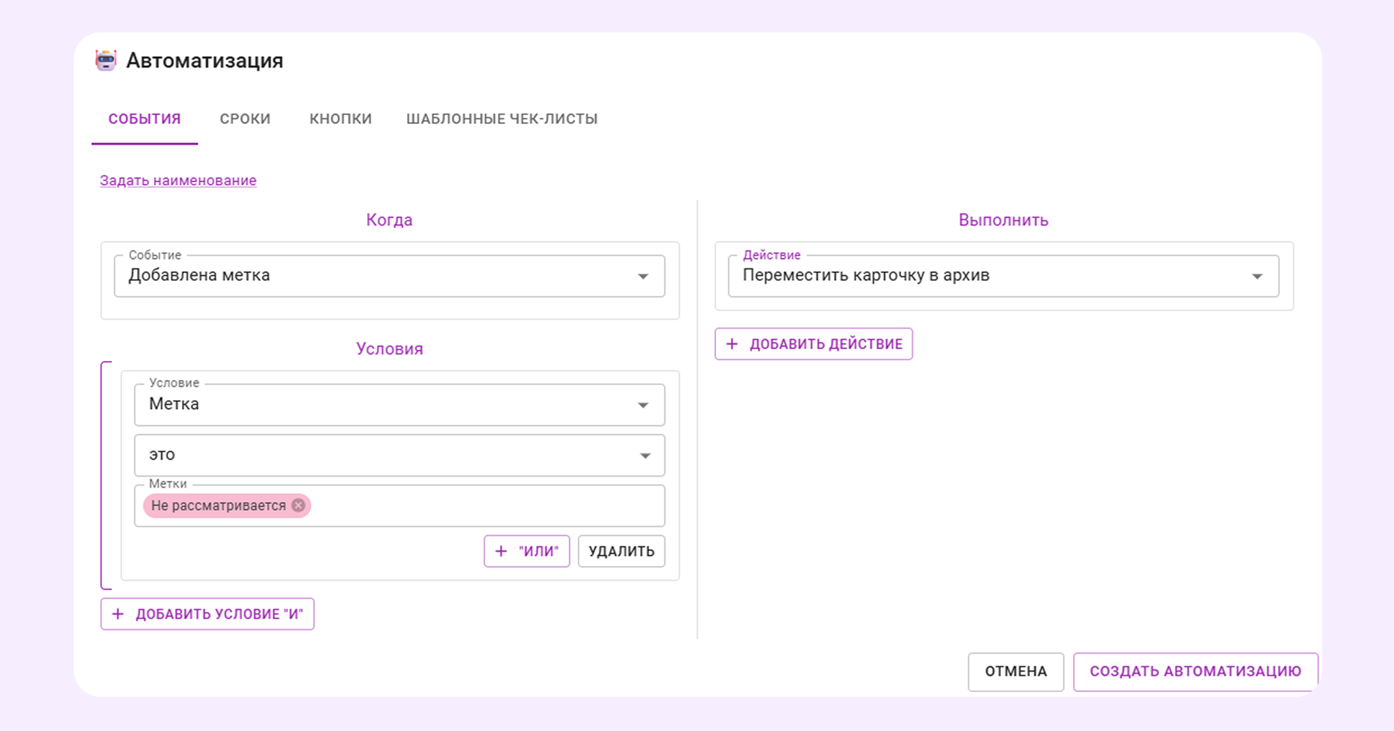The height and width of the screenshot is (731, 1394).
Task: Open the Действие dropdown arrow
Action: coord(1257,277)
